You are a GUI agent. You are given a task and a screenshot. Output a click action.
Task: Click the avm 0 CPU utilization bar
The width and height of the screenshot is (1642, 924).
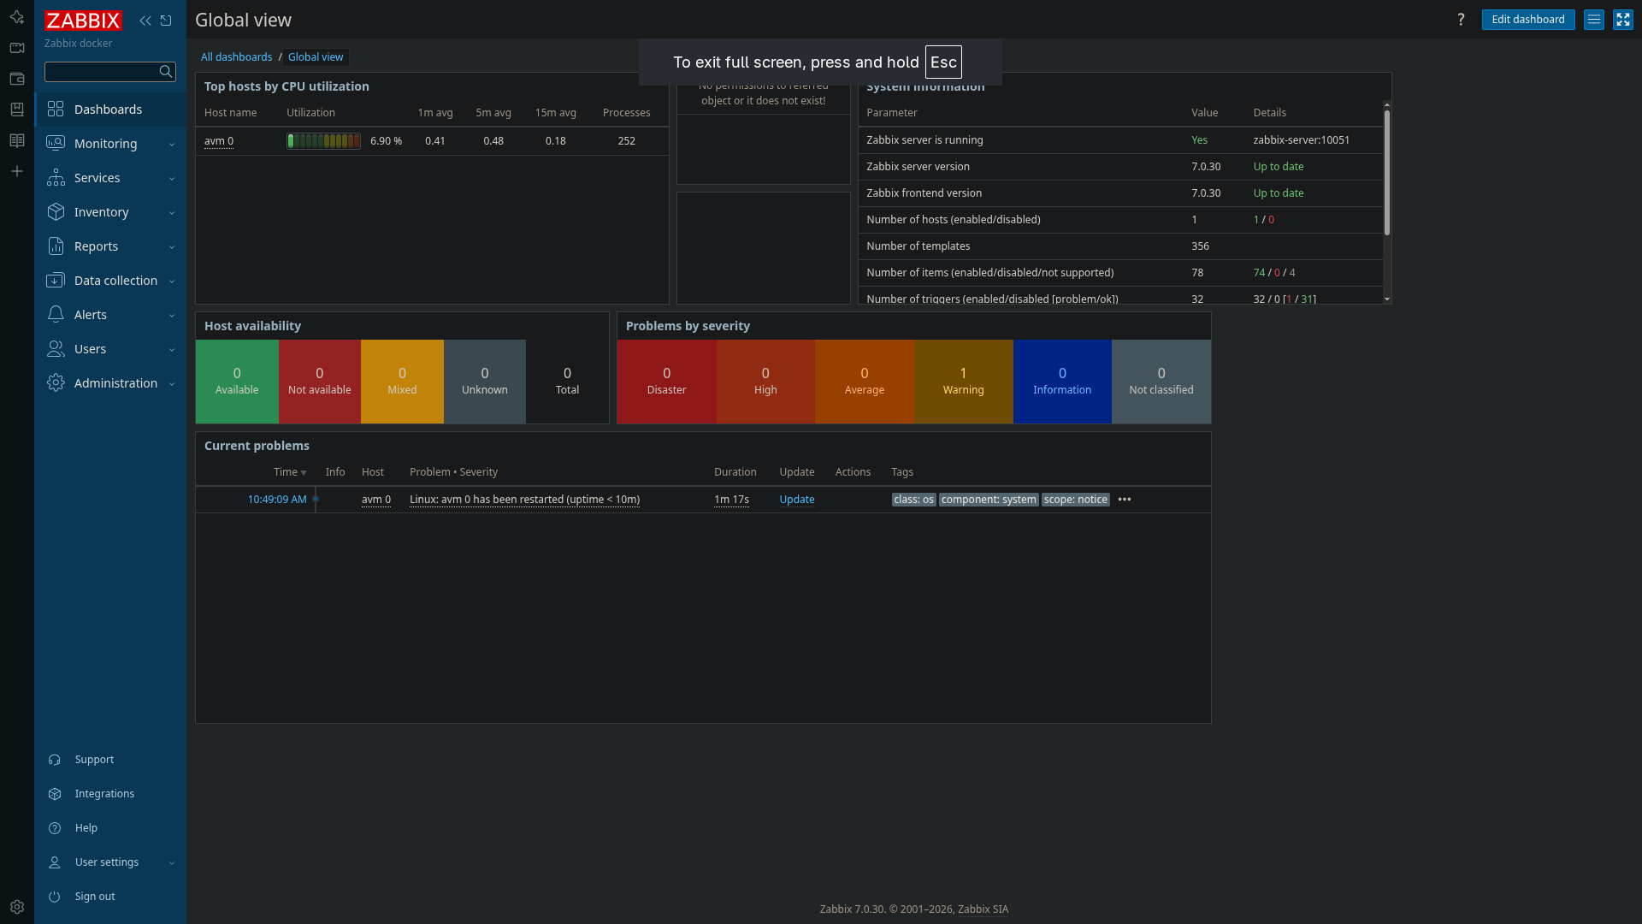pyautogui.click(x=323, y=141)
